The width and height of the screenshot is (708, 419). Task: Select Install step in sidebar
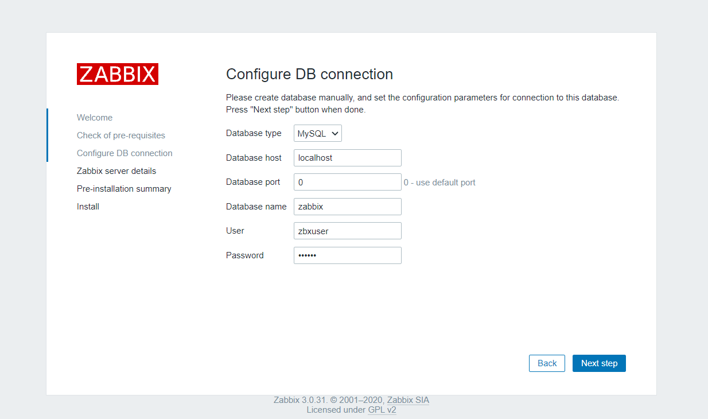(x=88, y=207)
